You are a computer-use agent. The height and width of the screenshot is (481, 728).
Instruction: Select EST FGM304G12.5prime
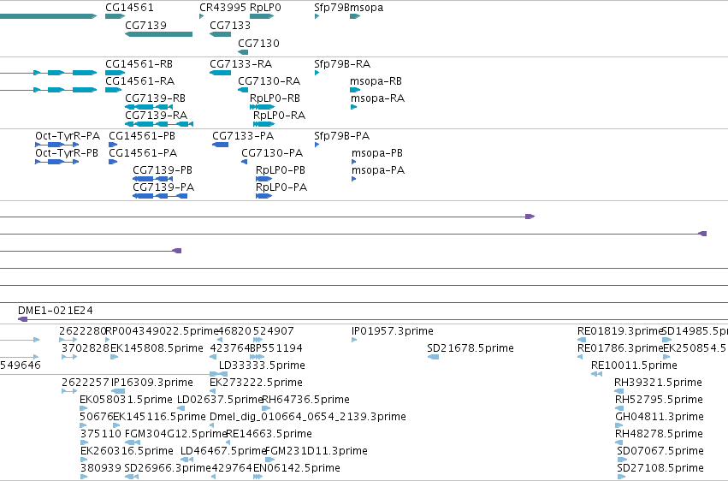pyautogui.click(x=133, y=442)
